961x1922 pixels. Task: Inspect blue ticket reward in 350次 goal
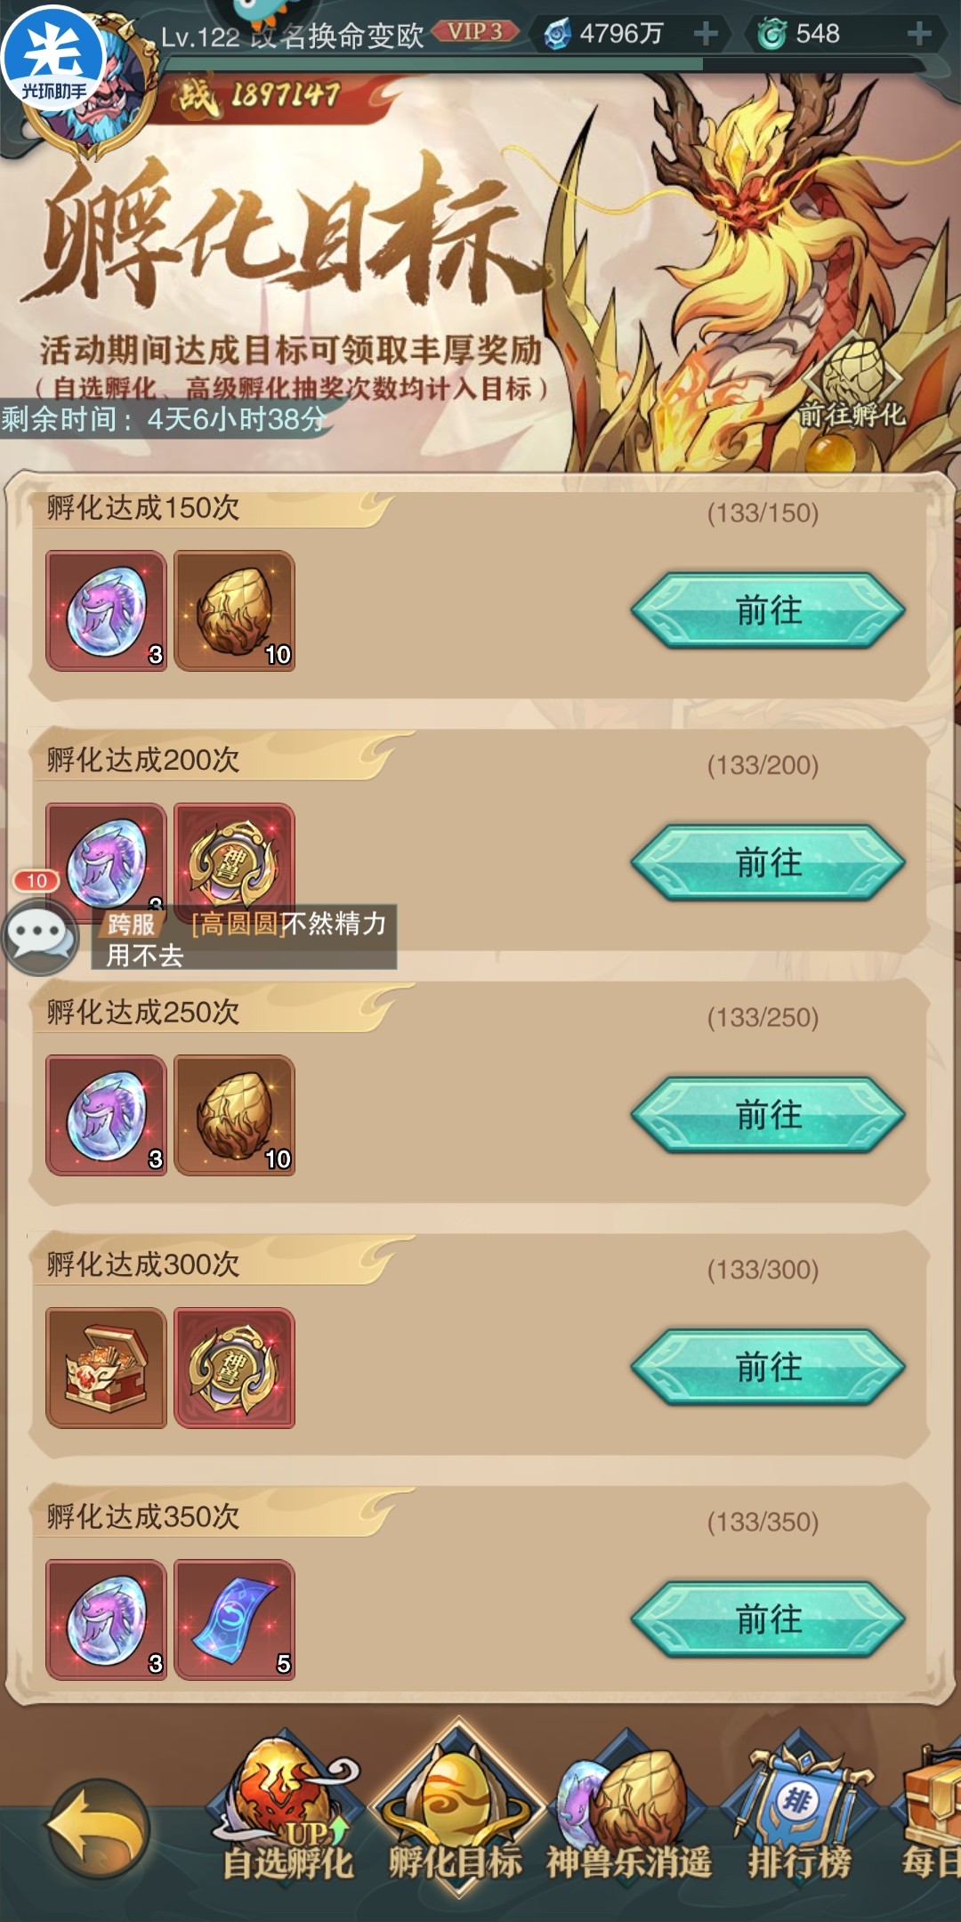click(234, 1619)
